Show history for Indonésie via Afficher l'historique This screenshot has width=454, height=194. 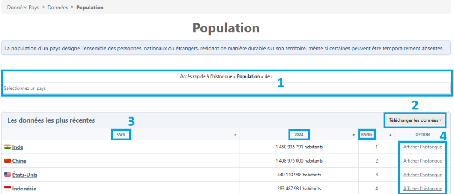pyautogui.click(x=423, y=189)
